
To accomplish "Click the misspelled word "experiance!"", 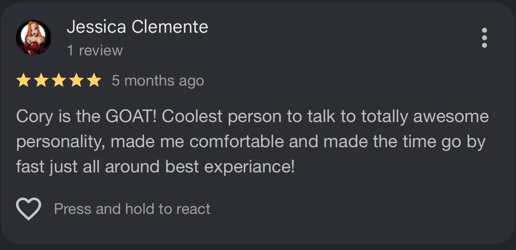I will (249, 168).
